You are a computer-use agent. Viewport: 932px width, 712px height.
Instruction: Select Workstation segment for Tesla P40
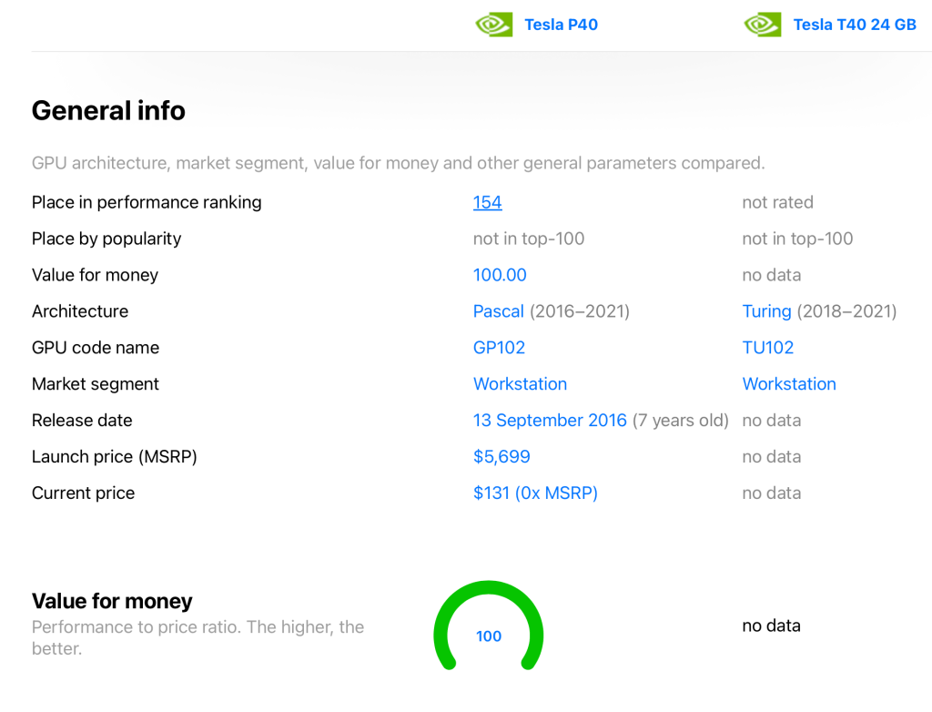click(520, 384)
